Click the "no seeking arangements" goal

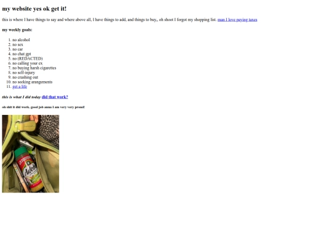pyautogui.click(x=33, y=82)
